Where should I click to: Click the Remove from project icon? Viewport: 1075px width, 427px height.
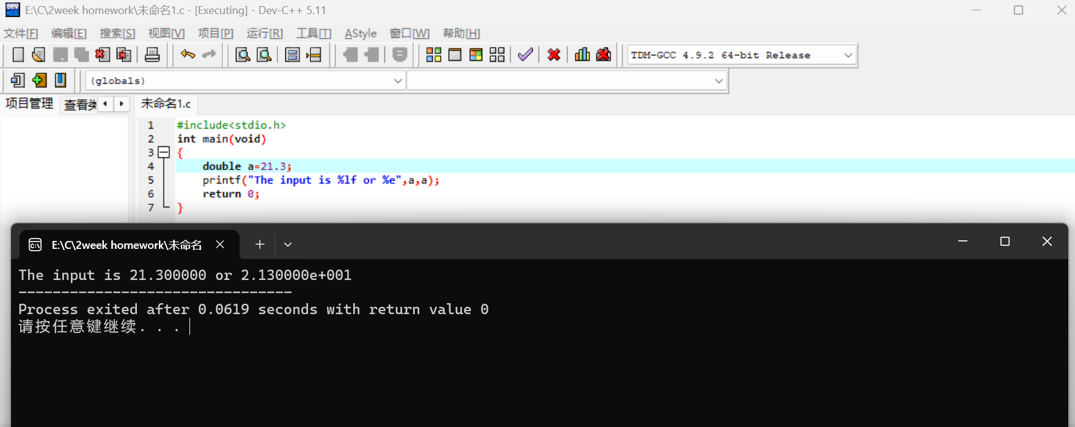coord(372,55)
